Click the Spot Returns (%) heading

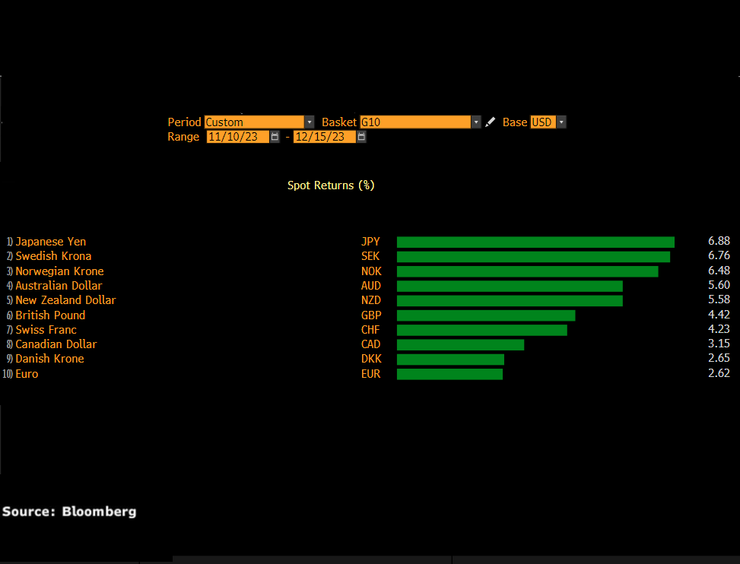pyautogui.click(x=331, y=185)
